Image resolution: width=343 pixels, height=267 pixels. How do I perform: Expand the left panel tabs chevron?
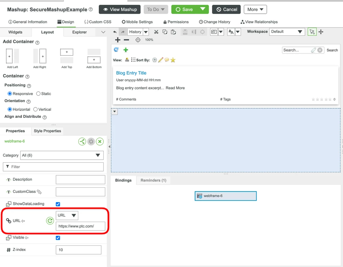[x=103, y=32]
